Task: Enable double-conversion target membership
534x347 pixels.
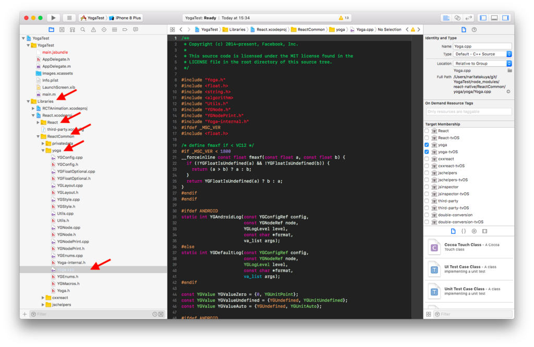Action: [427, 215]
